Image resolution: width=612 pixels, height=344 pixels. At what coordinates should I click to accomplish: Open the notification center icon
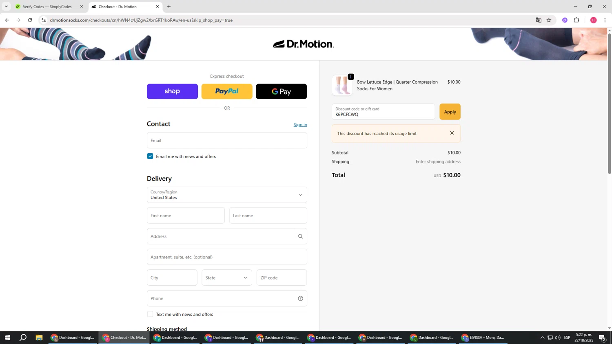point(602,337)
